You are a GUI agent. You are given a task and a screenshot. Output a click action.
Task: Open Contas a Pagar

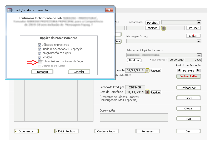106,131
